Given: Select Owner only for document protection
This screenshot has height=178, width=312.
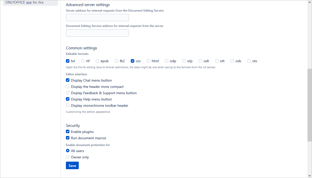Looking at the screenshot, I should pos(68,157).
